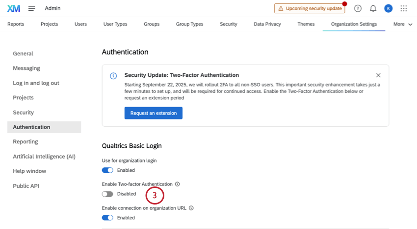Open the hamburger navigation menu

click(x=32, y=8)
